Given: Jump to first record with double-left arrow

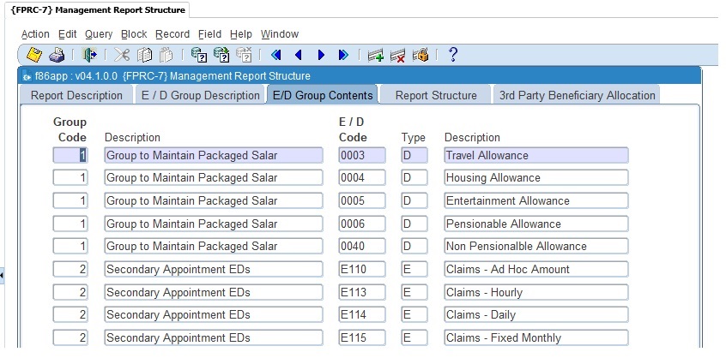Looking at the screenshot, I should click(x=275, y=56).
